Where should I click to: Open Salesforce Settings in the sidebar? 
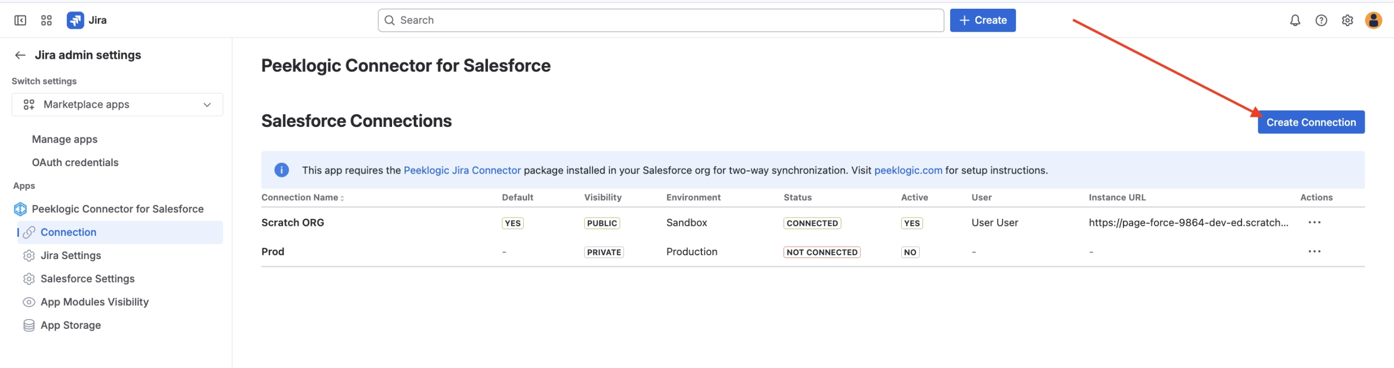88,279
